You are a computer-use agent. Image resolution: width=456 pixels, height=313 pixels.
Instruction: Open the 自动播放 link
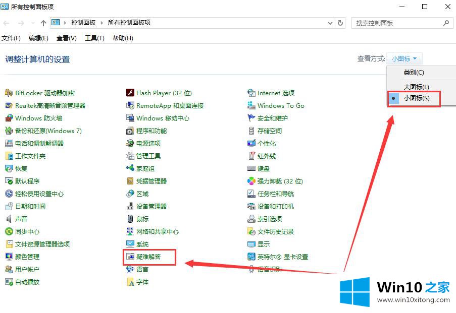(27, 282)
